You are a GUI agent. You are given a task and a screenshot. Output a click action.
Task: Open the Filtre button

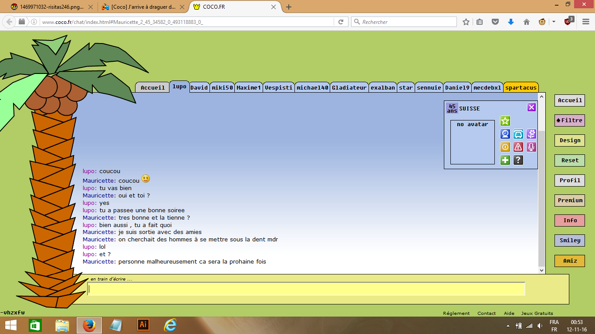pos(570,120)
